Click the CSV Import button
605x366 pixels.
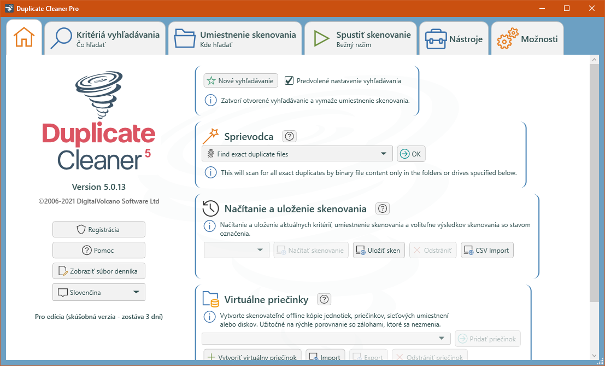pos(487,250)
